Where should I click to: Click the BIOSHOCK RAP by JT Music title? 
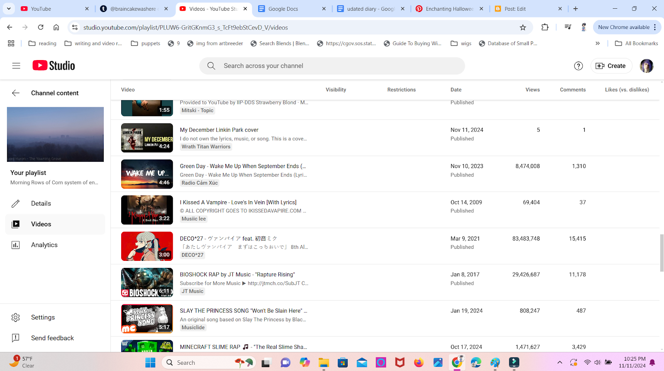coord(237,275)
